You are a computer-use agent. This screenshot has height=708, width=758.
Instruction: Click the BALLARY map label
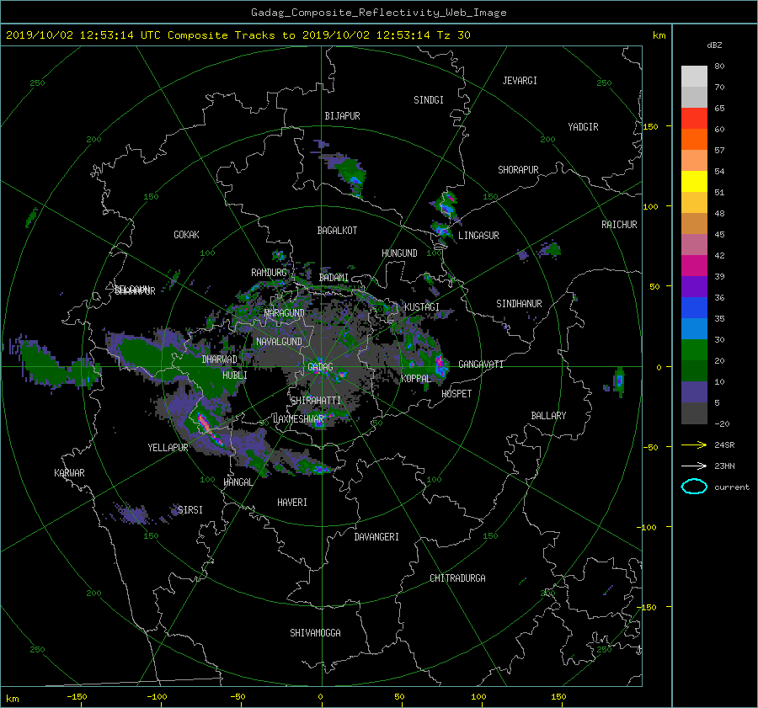(548, 416)
